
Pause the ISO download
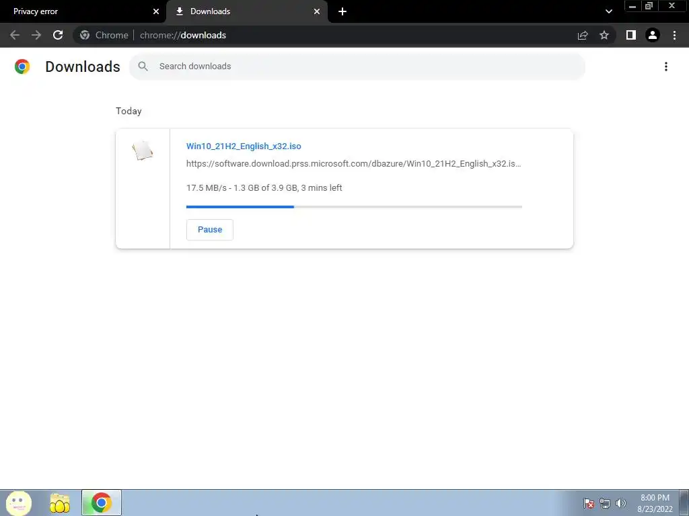coord(210,230)
